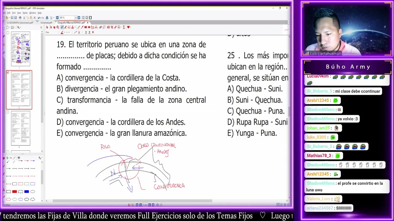
Task: Open the Help menu
Action: 40,13
